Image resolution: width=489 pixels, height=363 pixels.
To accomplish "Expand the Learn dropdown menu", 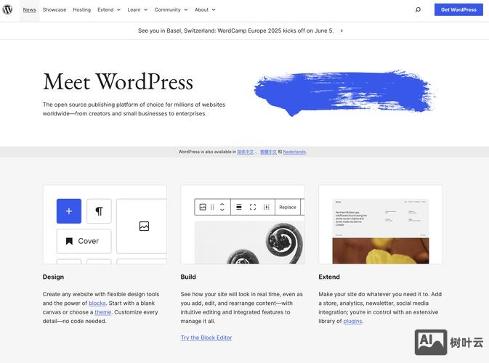I will coord(137,10).
